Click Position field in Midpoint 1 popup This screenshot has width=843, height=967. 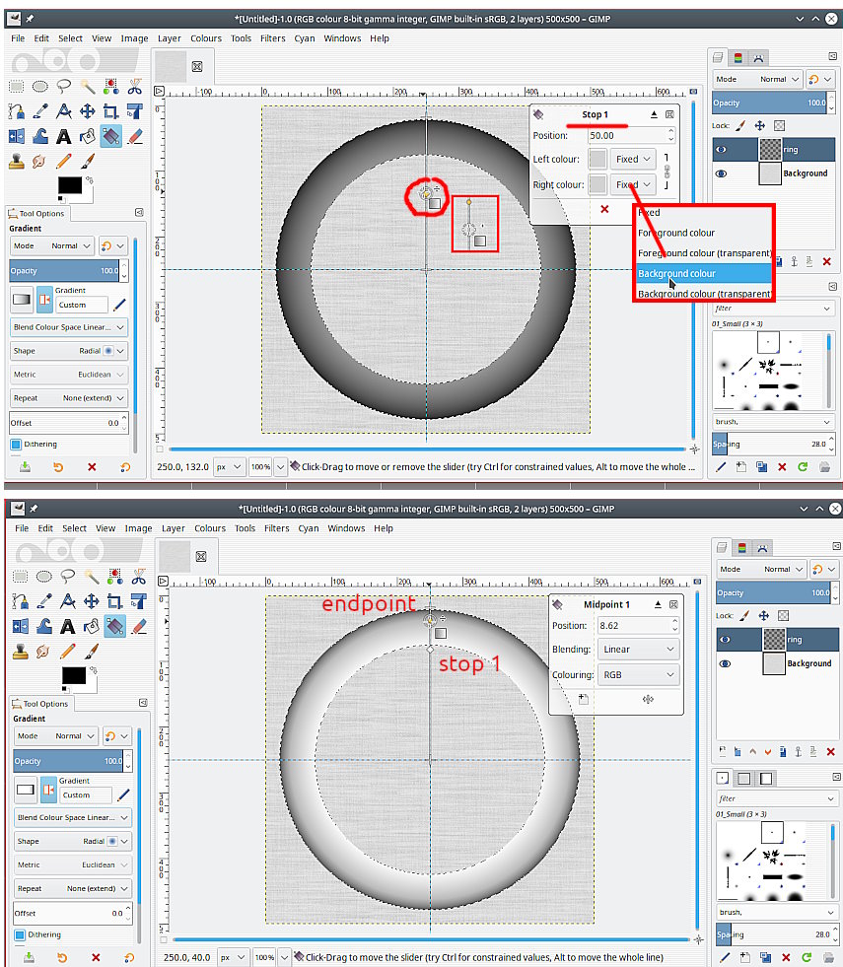point(638,625)
